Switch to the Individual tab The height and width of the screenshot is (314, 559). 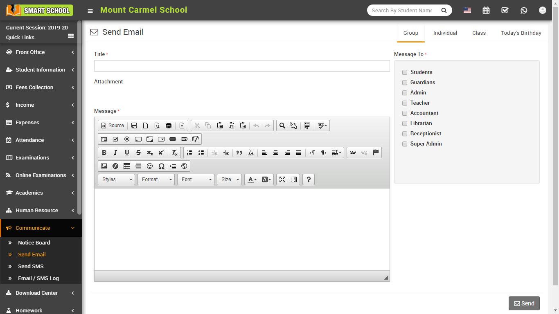click(445, 33)
